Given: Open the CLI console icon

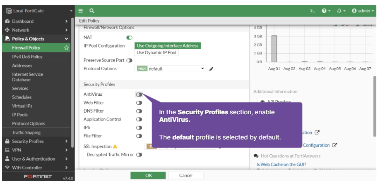Looking at the screenshot, I should point(313,11).
